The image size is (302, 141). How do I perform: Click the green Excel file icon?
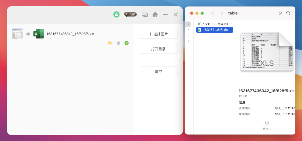click(x=39, y=34)
